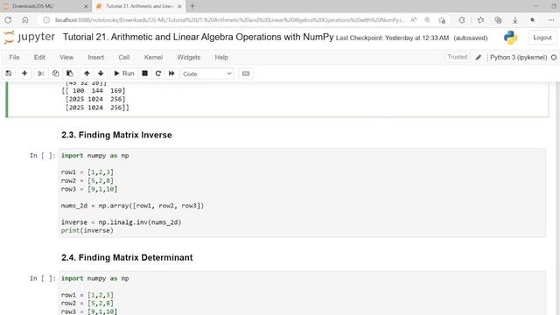Click the zoom magnifier icon in address bar
The height and width of the screenshot is (315, 560).
[428, 20]
